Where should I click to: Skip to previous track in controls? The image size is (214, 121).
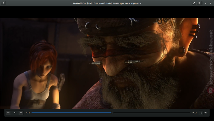[8, 113]
